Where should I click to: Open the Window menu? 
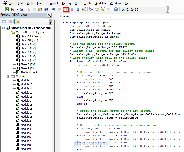tap(115, 3)
